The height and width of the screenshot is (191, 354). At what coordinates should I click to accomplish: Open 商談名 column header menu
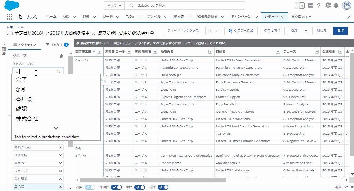coord(278,52)
